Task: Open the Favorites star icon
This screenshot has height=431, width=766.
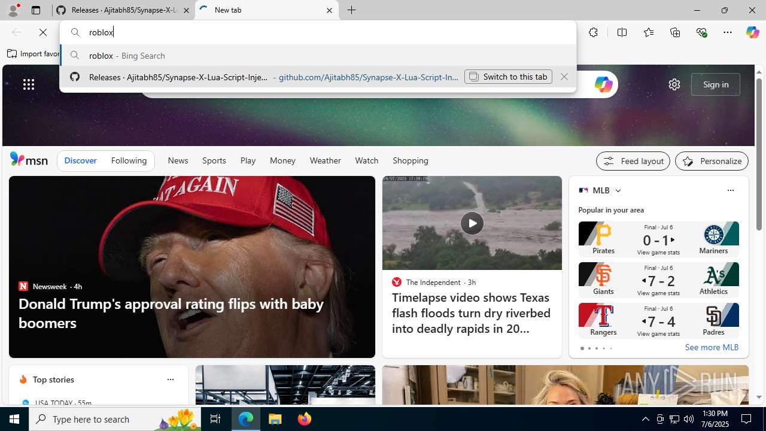Action: [648, 32]
